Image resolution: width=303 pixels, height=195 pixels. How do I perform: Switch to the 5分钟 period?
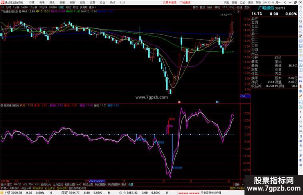pos(24,7)
